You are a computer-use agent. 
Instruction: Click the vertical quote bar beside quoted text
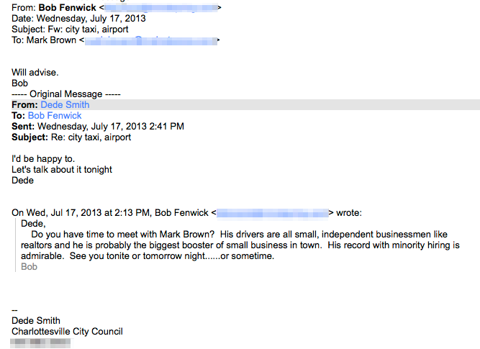coord(15,245)
